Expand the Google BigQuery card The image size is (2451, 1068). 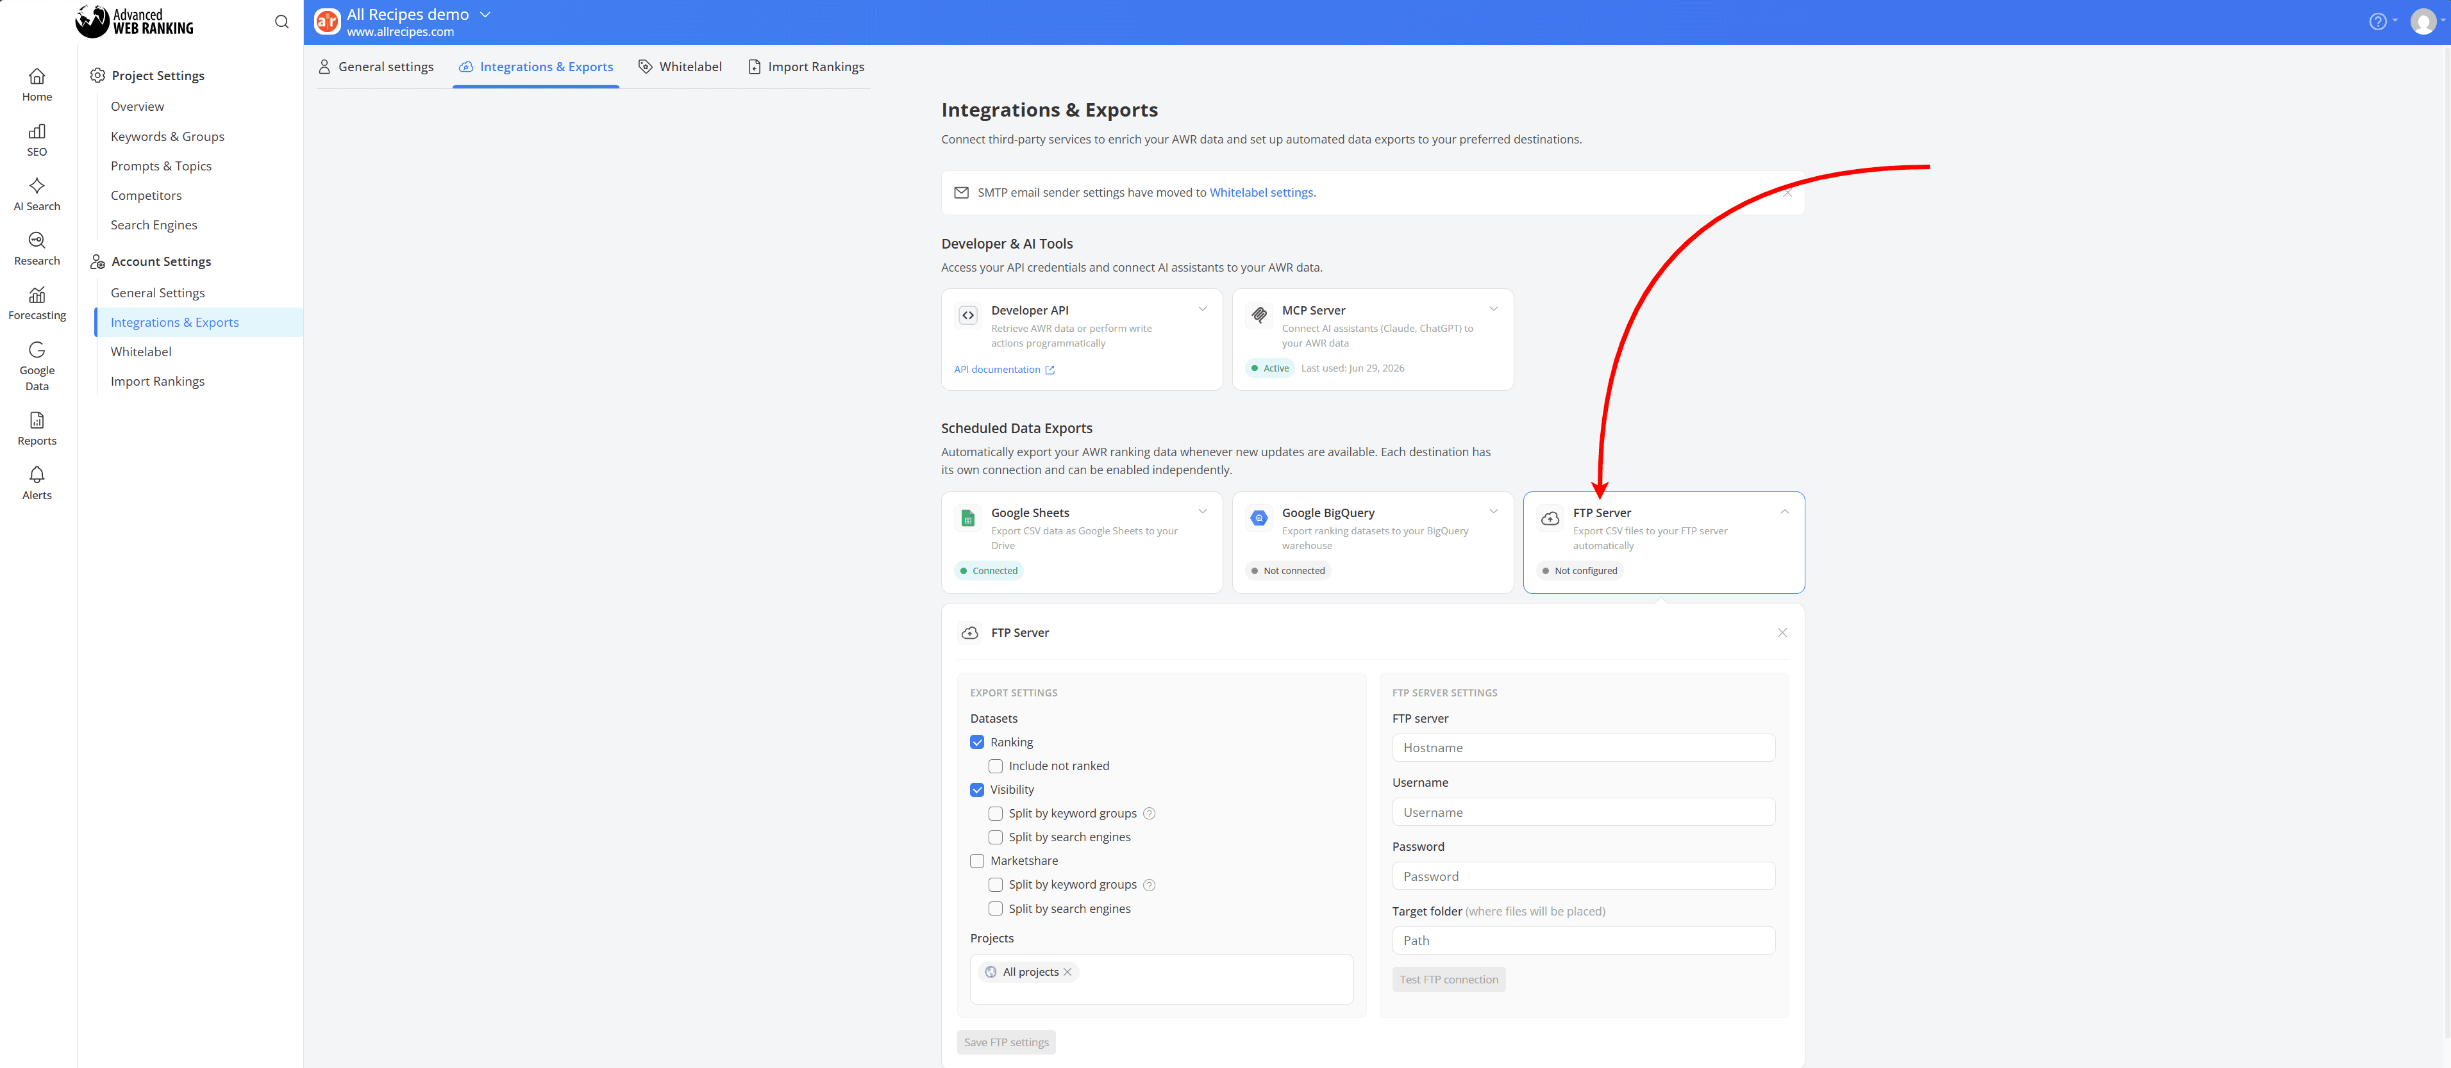1494,512
